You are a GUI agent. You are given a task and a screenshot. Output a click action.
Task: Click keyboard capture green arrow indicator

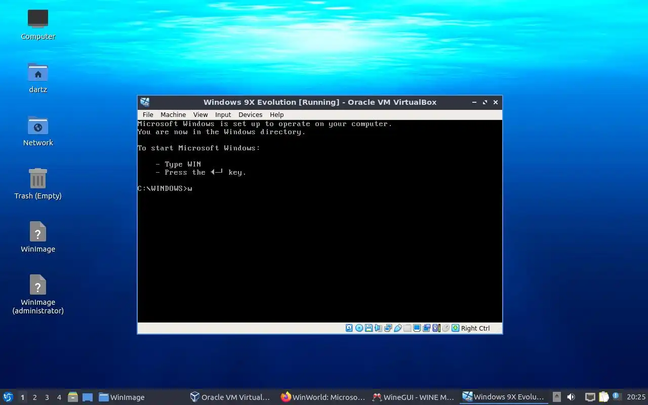pyautogui.click(x=455, y=328)
